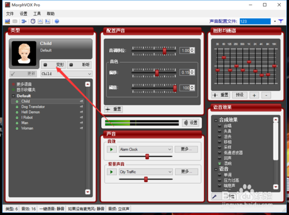Viewport: 289px width, 215px height.
Task: Click the equalizer add band plus button
Action: 254,95
